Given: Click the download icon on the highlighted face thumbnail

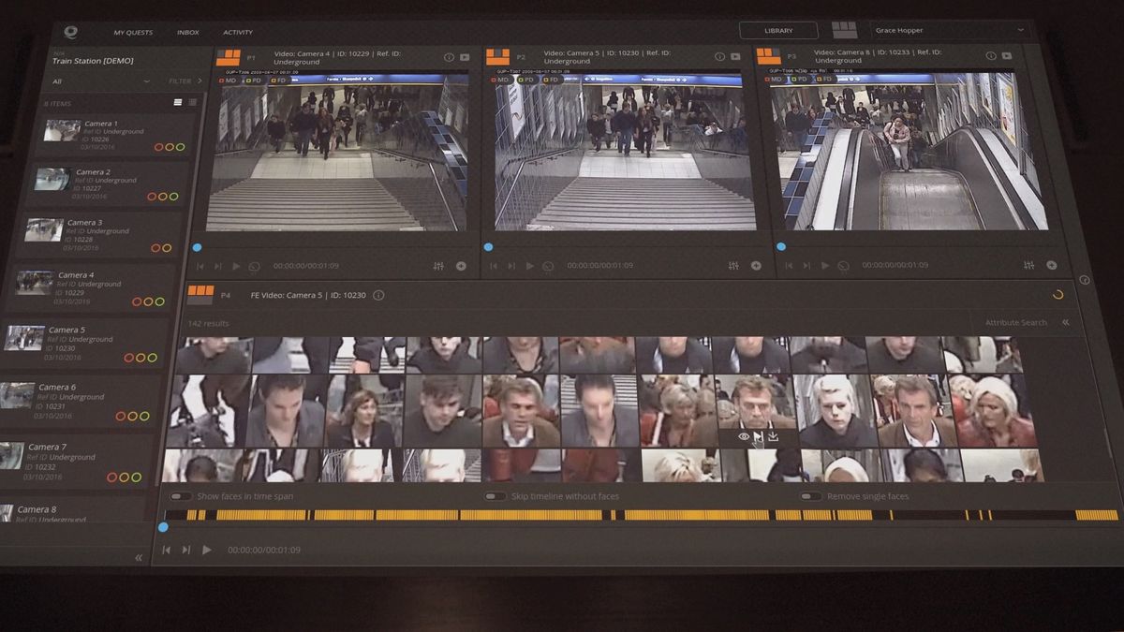Looking at the screenshot, I should click(x=772, y=436).
